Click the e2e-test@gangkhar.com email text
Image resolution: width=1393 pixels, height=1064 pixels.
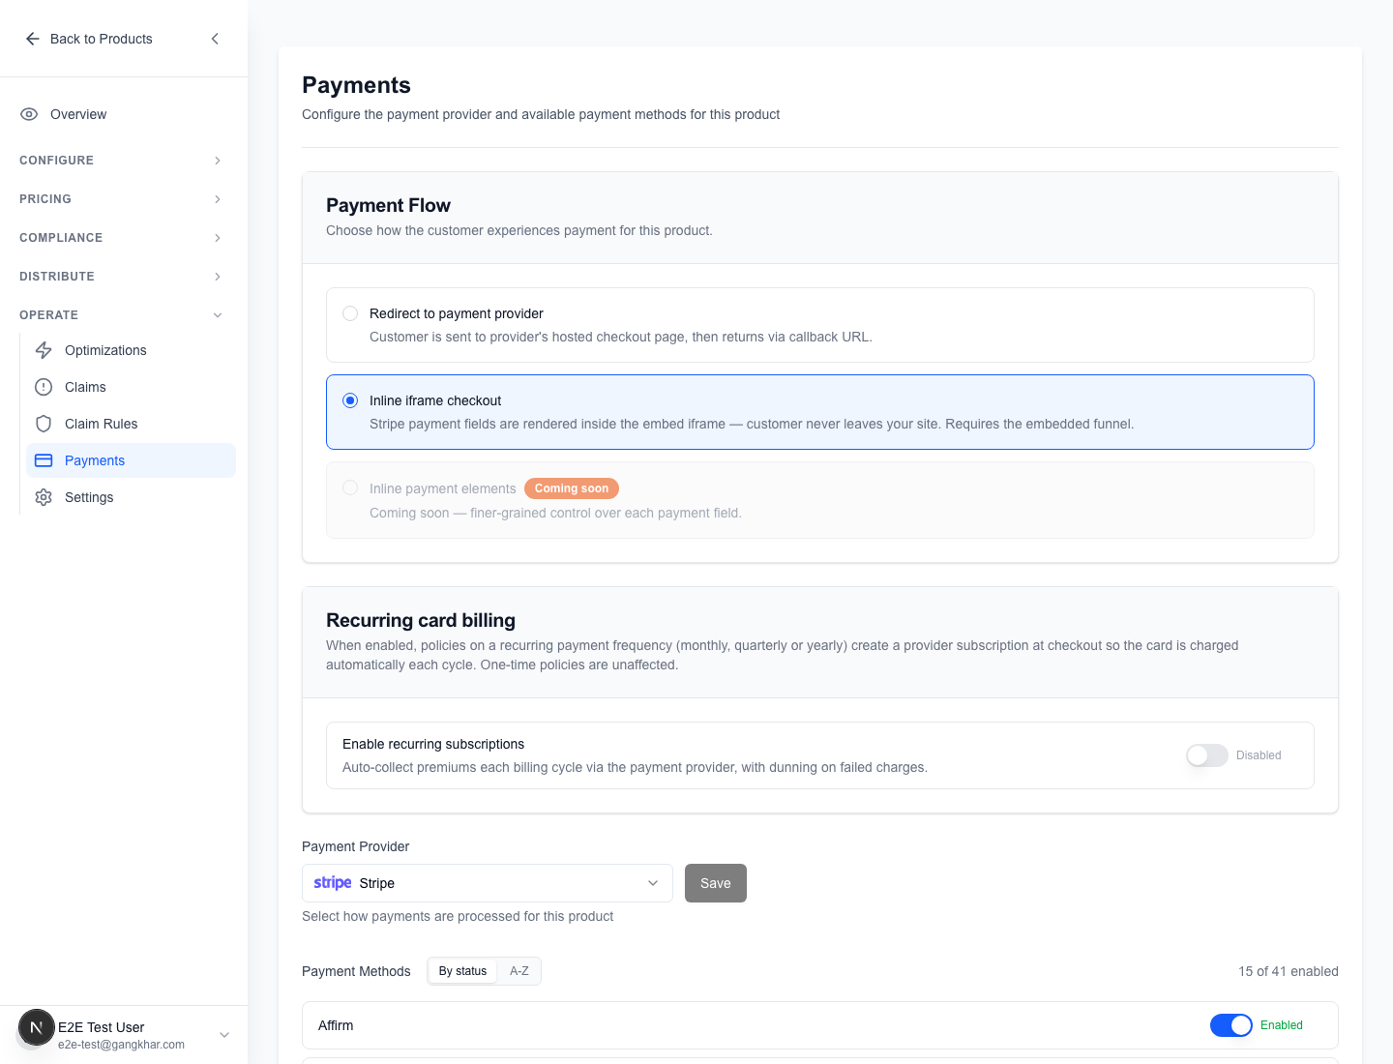[x=121, y=1045]
